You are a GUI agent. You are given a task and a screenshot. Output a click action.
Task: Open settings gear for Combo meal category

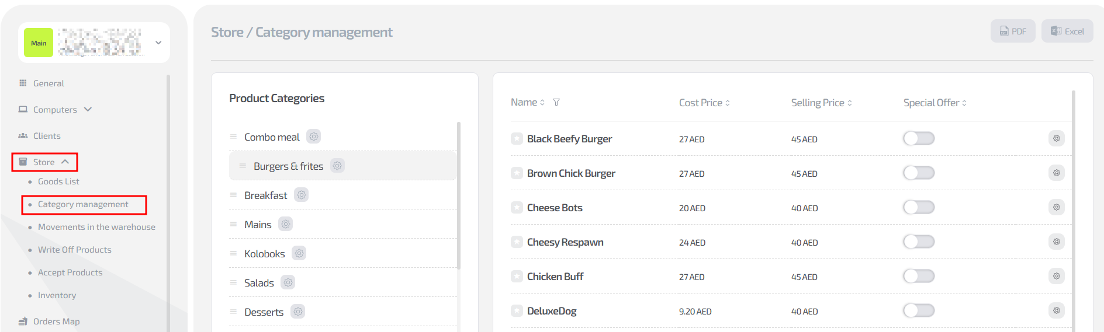tap(314, 137)
